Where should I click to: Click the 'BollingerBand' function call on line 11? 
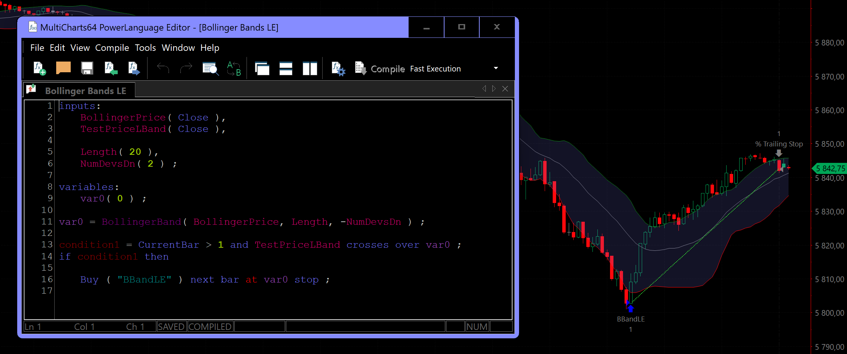141,222
